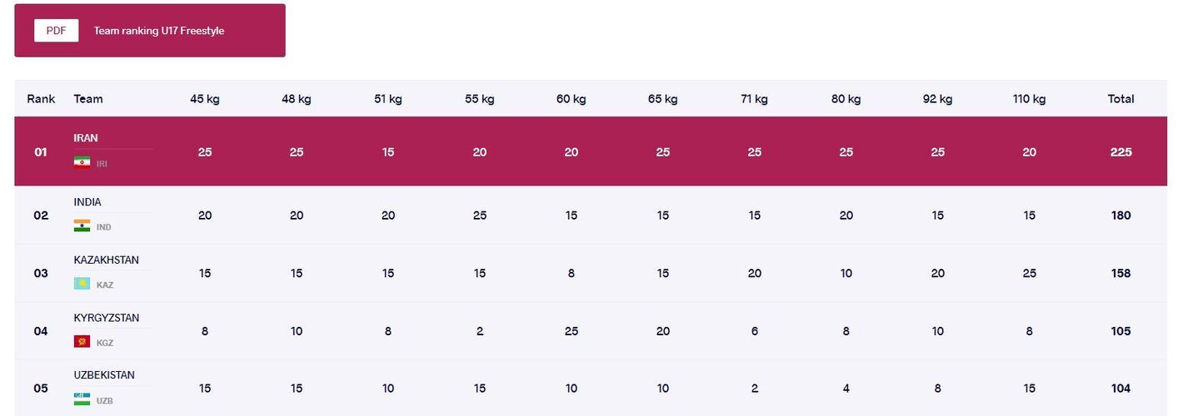Screen dimensions: 1178x416
Task: Select the 110 kg column header
Action: tap(1029, 99)
